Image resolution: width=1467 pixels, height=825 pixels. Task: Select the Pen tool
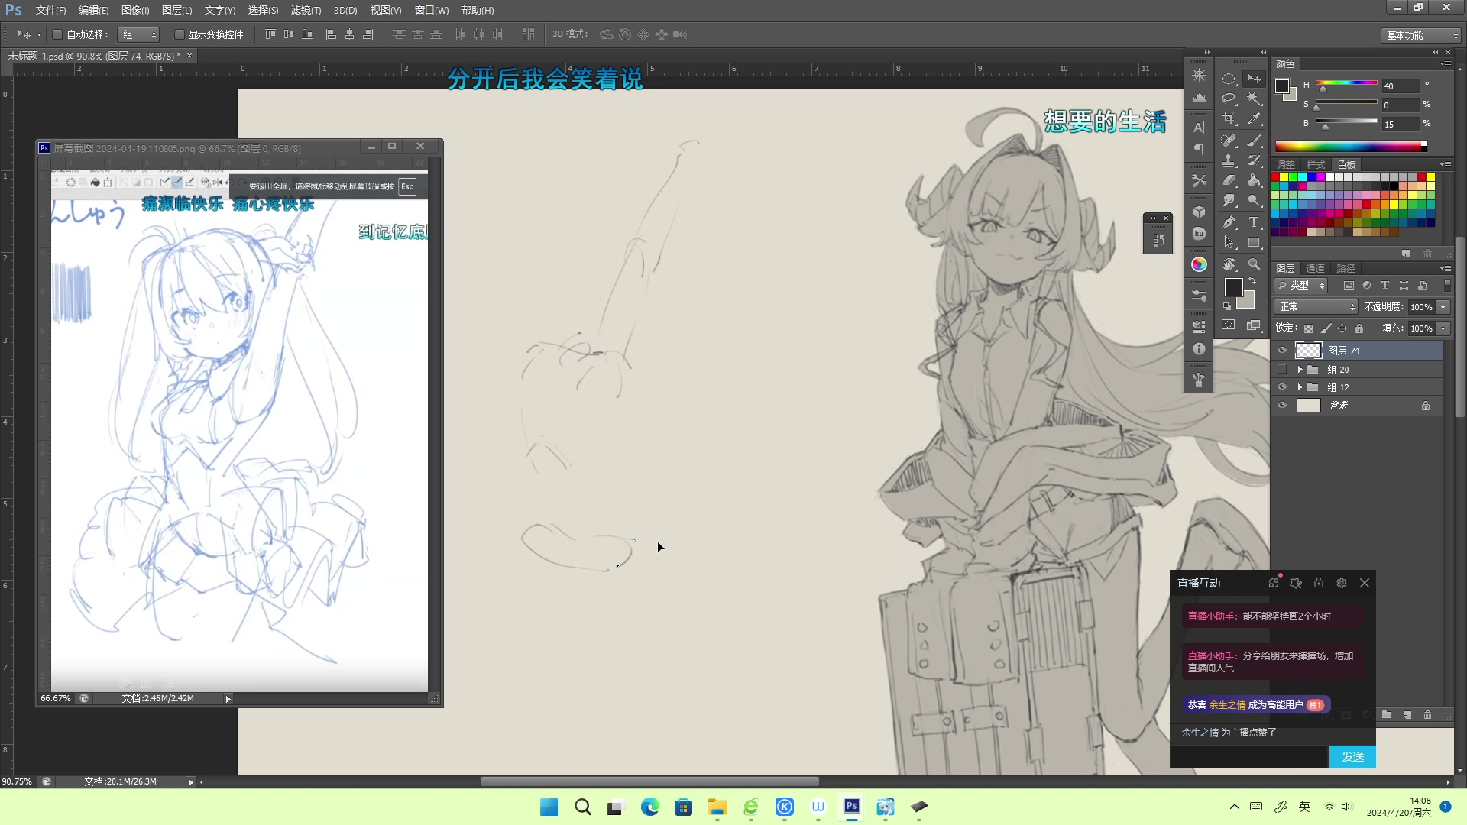point(1229,222)
